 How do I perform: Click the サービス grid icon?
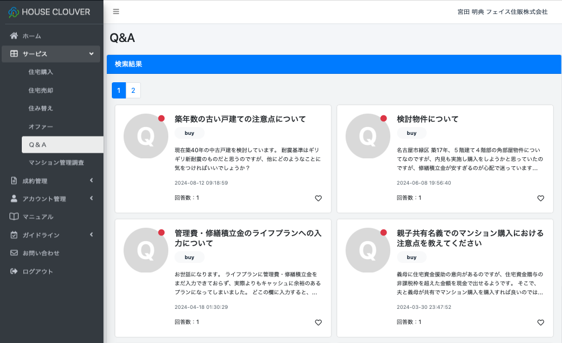click(14, 54)
